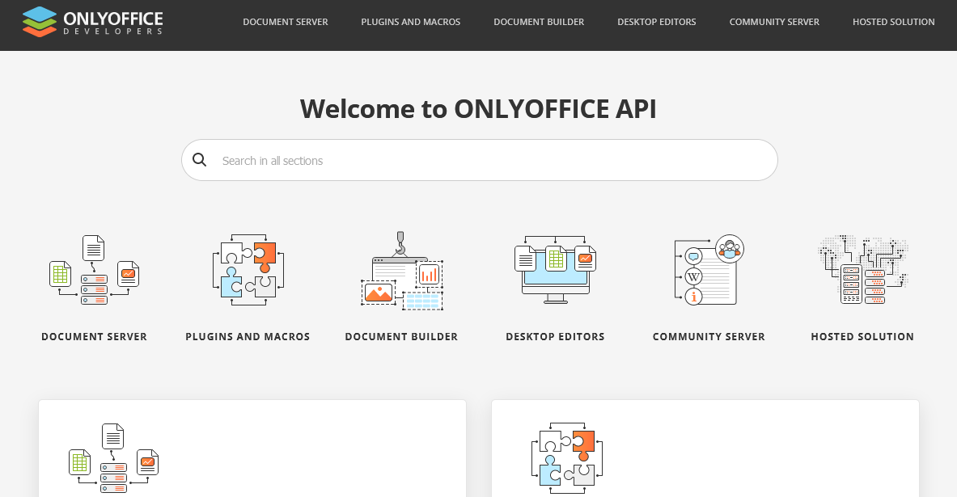Image resolution: width=957 pixels, height=497 pixels.
Task: Click the Desktop Editors monitor icon
Action: [556, 270]
